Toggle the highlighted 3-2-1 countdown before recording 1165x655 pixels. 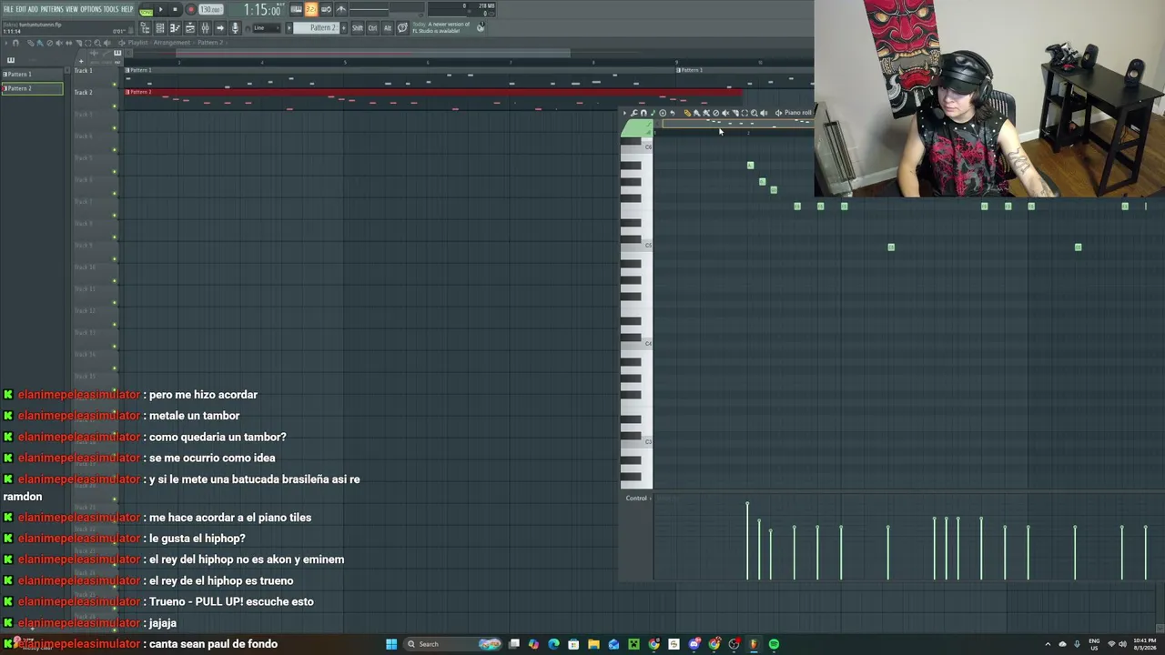[311, 10]
